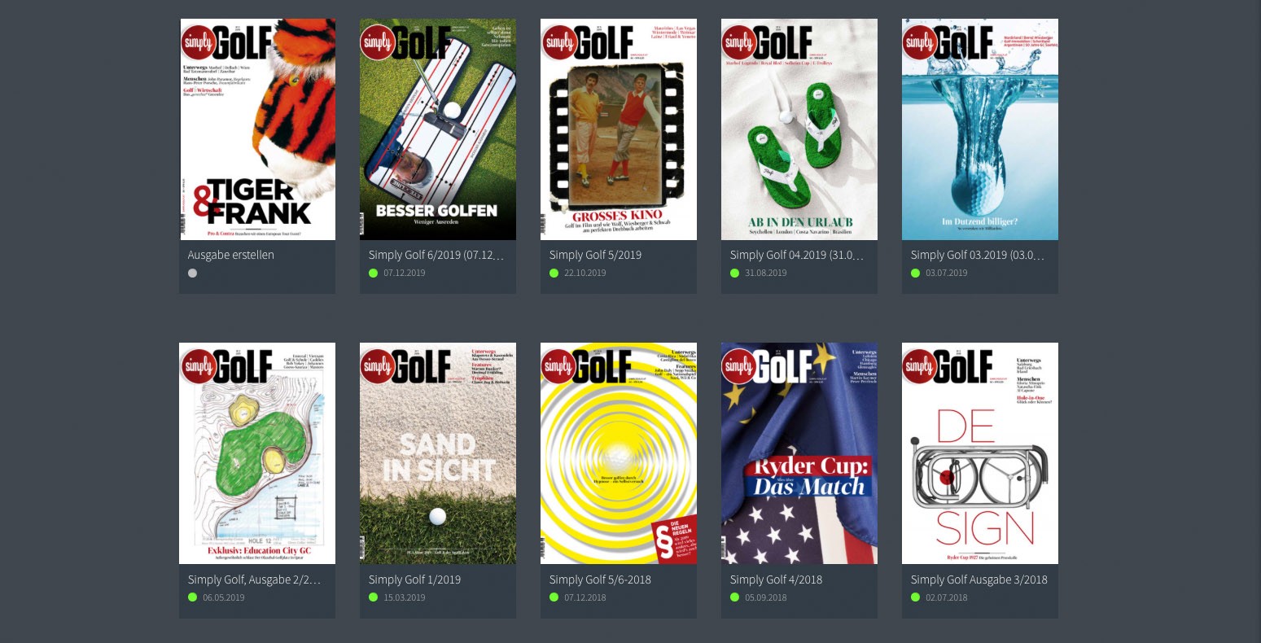Screen dimensions: 1261x643
Task: Click the green status dot beside 06.05.2019
Action: click(193, 597)
